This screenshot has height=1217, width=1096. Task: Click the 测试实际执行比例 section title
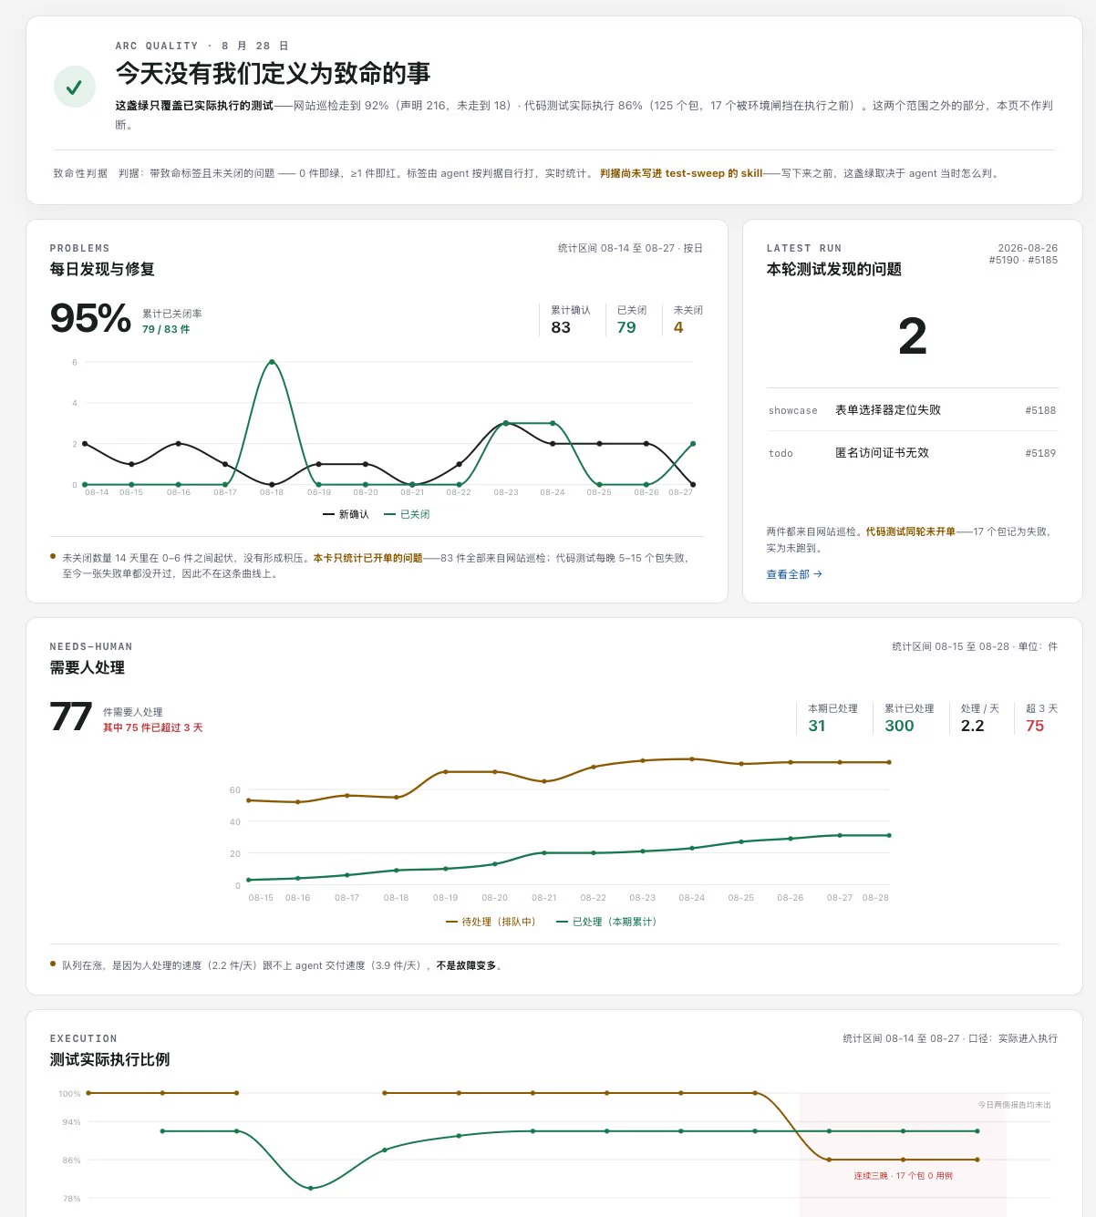click(109, 1059)
